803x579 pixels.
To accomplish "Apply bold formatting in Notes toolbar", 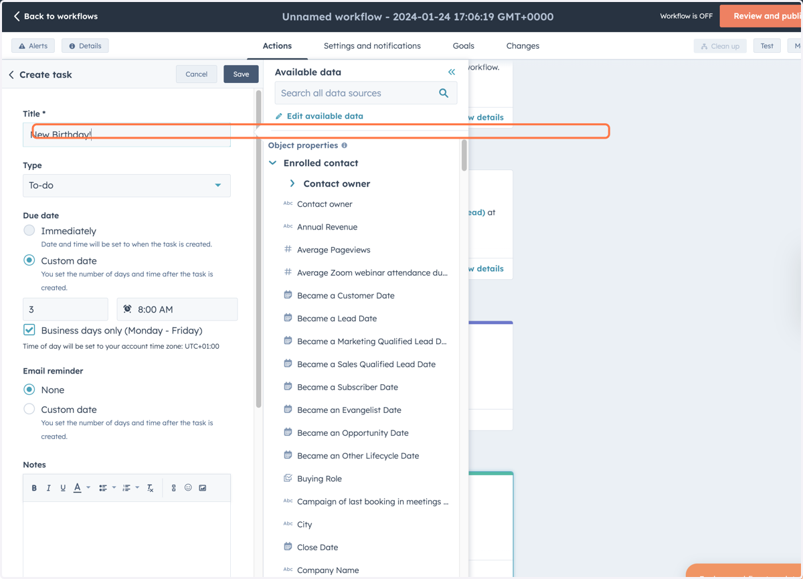I will (34, 488).
